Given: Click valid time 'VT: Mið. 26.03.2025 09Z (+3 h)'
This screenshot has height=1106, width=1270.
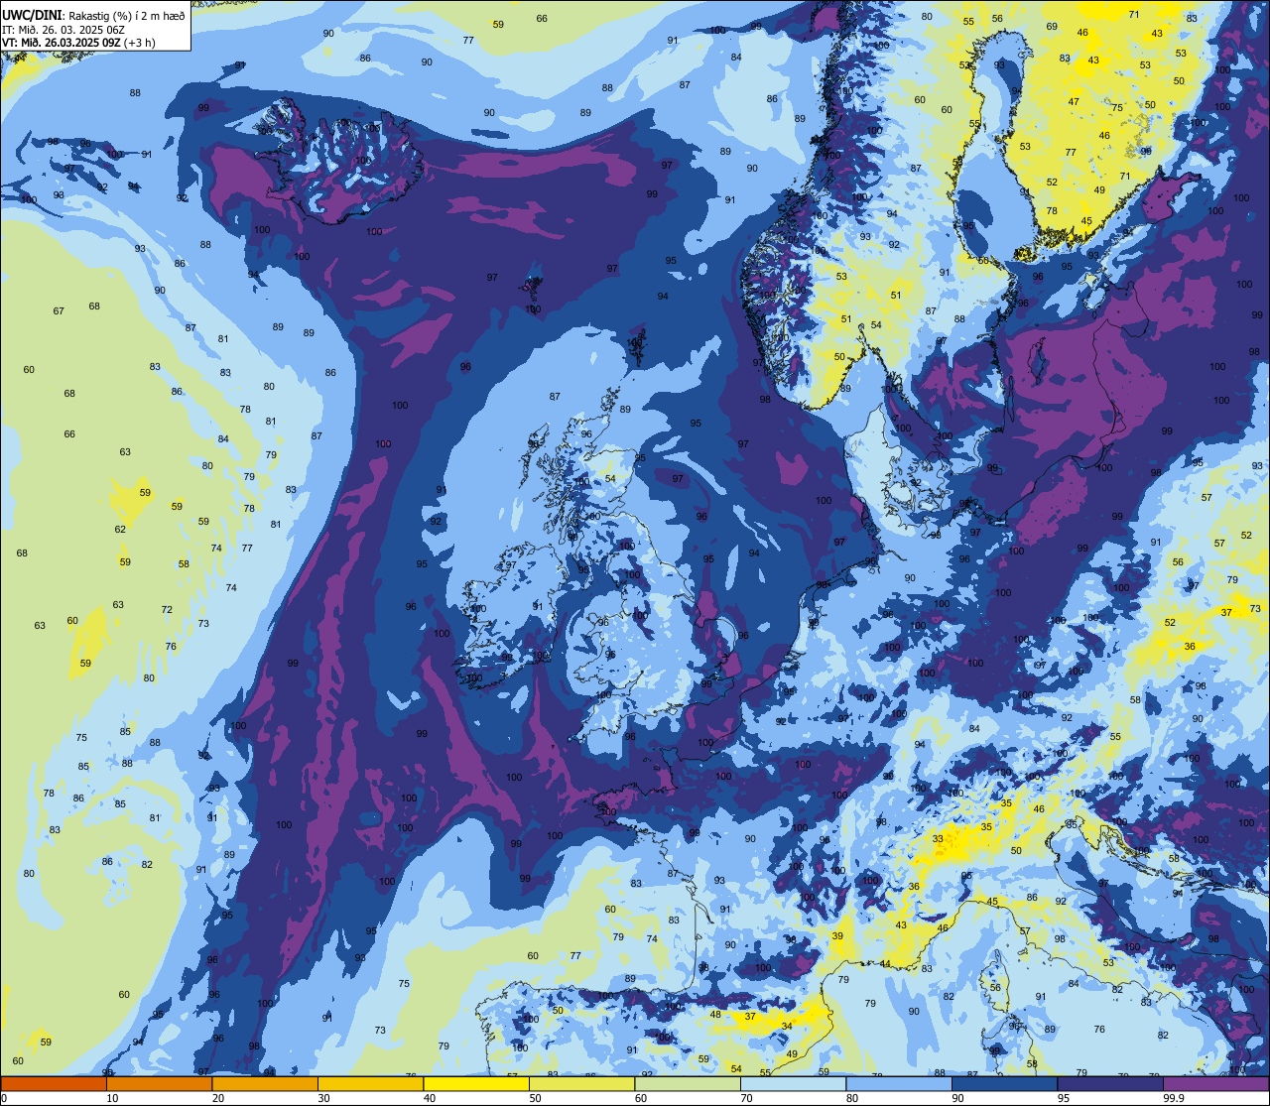Looking at the screenshot, I should tap(78, 43).
